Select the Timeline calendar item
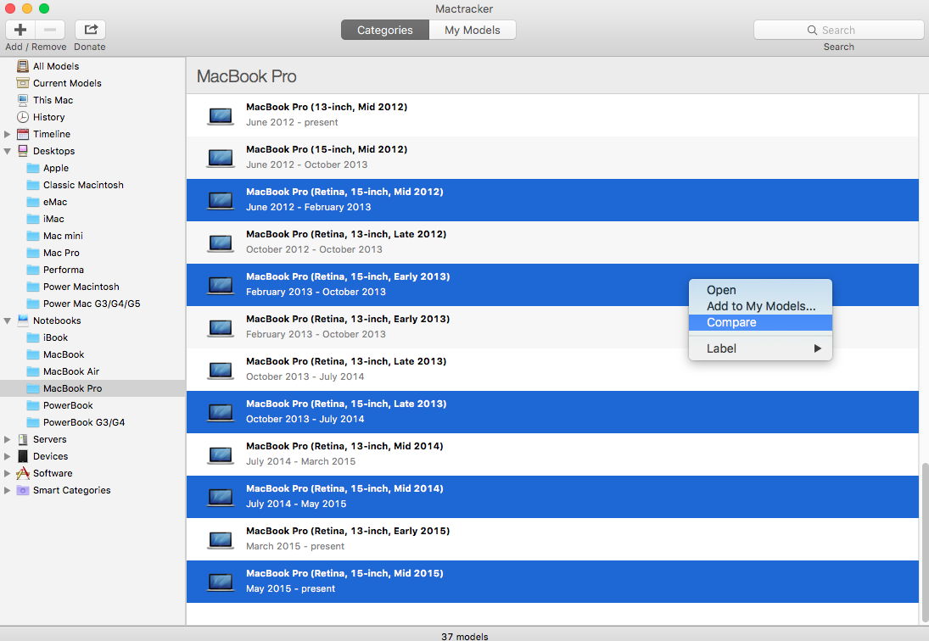929x641 pixels. coord(23,134)
